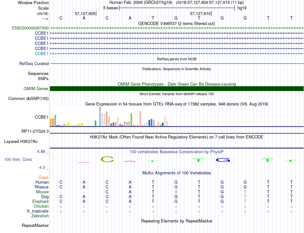The height and width of the screenshot is (233, 304).
Task: Select the light blue CCBE1 transcript label
Action: [x=42, y=54]
